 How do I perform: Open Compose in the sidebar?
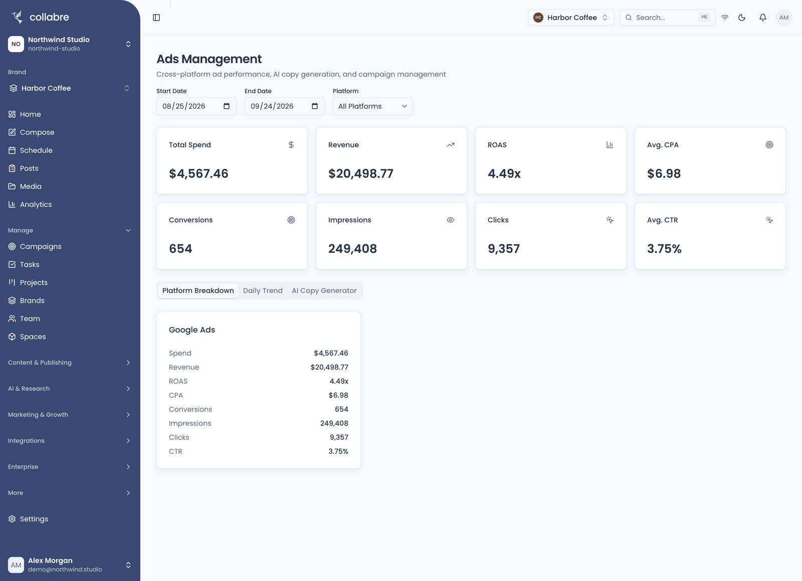click(70, 132)
